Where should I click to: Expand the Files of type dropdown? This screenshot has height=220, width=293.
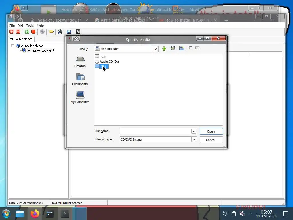194,140
